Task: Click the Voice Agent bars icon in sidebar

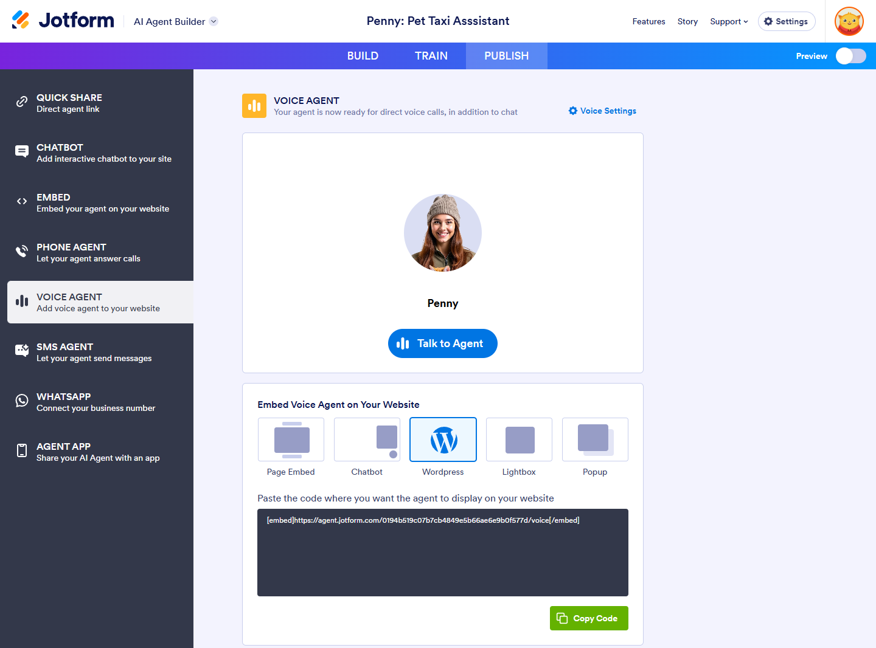Action: tap(22, 301)
